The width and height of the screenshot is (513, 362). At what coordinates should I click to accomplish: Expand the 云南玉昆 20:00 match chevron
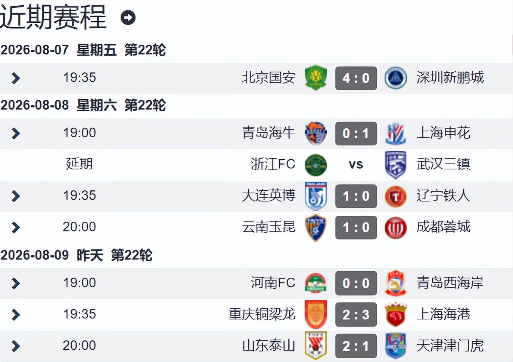tap(16, 227)
